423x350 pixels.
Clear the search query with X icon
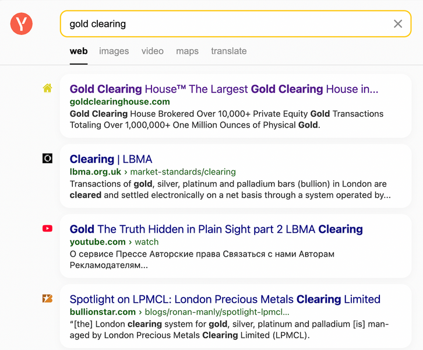[398, 24]
